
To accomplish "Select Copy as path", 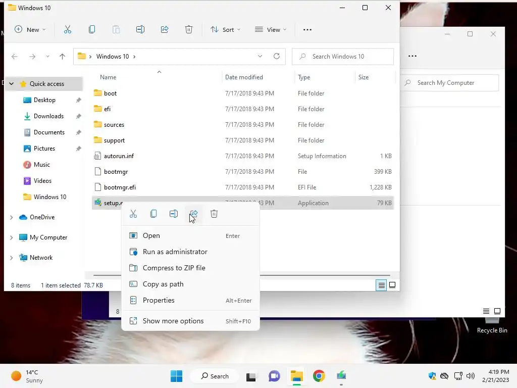I will point(190,284).
